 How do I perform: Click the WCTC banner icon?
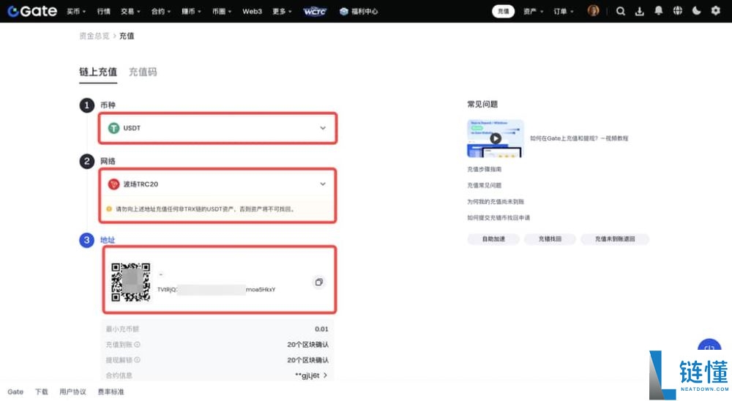pyautogui.click(x=315, y=11)
